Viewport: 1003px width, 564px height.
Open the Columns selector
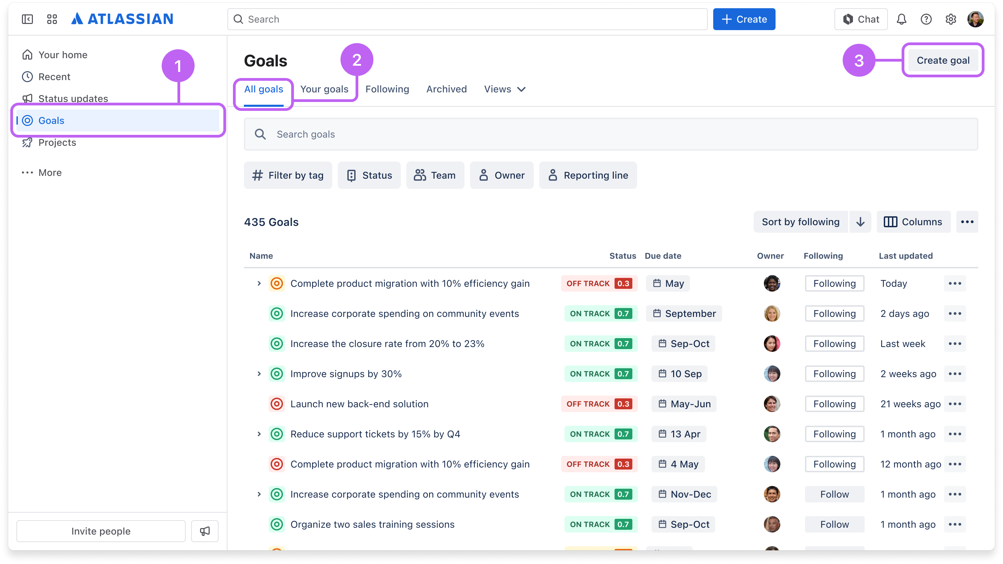(914, 222)
